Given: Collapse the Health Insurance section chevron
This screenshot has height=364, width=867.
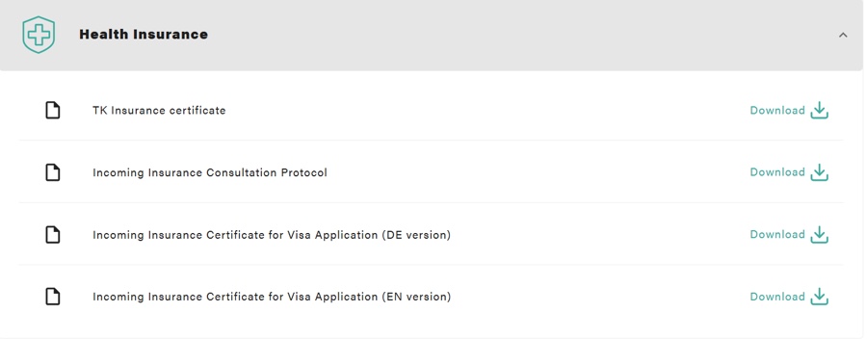Looking at the screenshot, I should pos(843,35).
